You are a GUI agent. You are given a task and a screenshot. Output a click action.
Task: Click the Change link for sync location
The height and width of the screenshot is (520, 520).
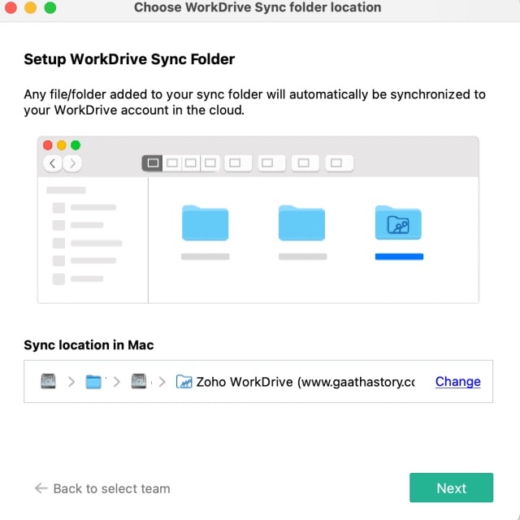[x=457, y=381]
